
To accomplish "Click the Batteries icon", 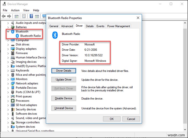I will [x=13, y=27].
